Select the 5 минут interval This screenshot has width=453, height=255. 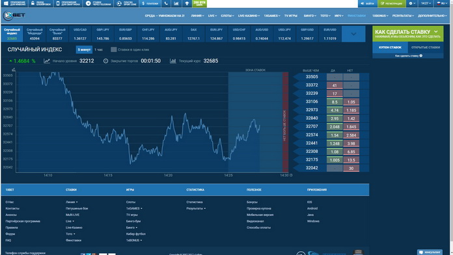tap(84, 49)
